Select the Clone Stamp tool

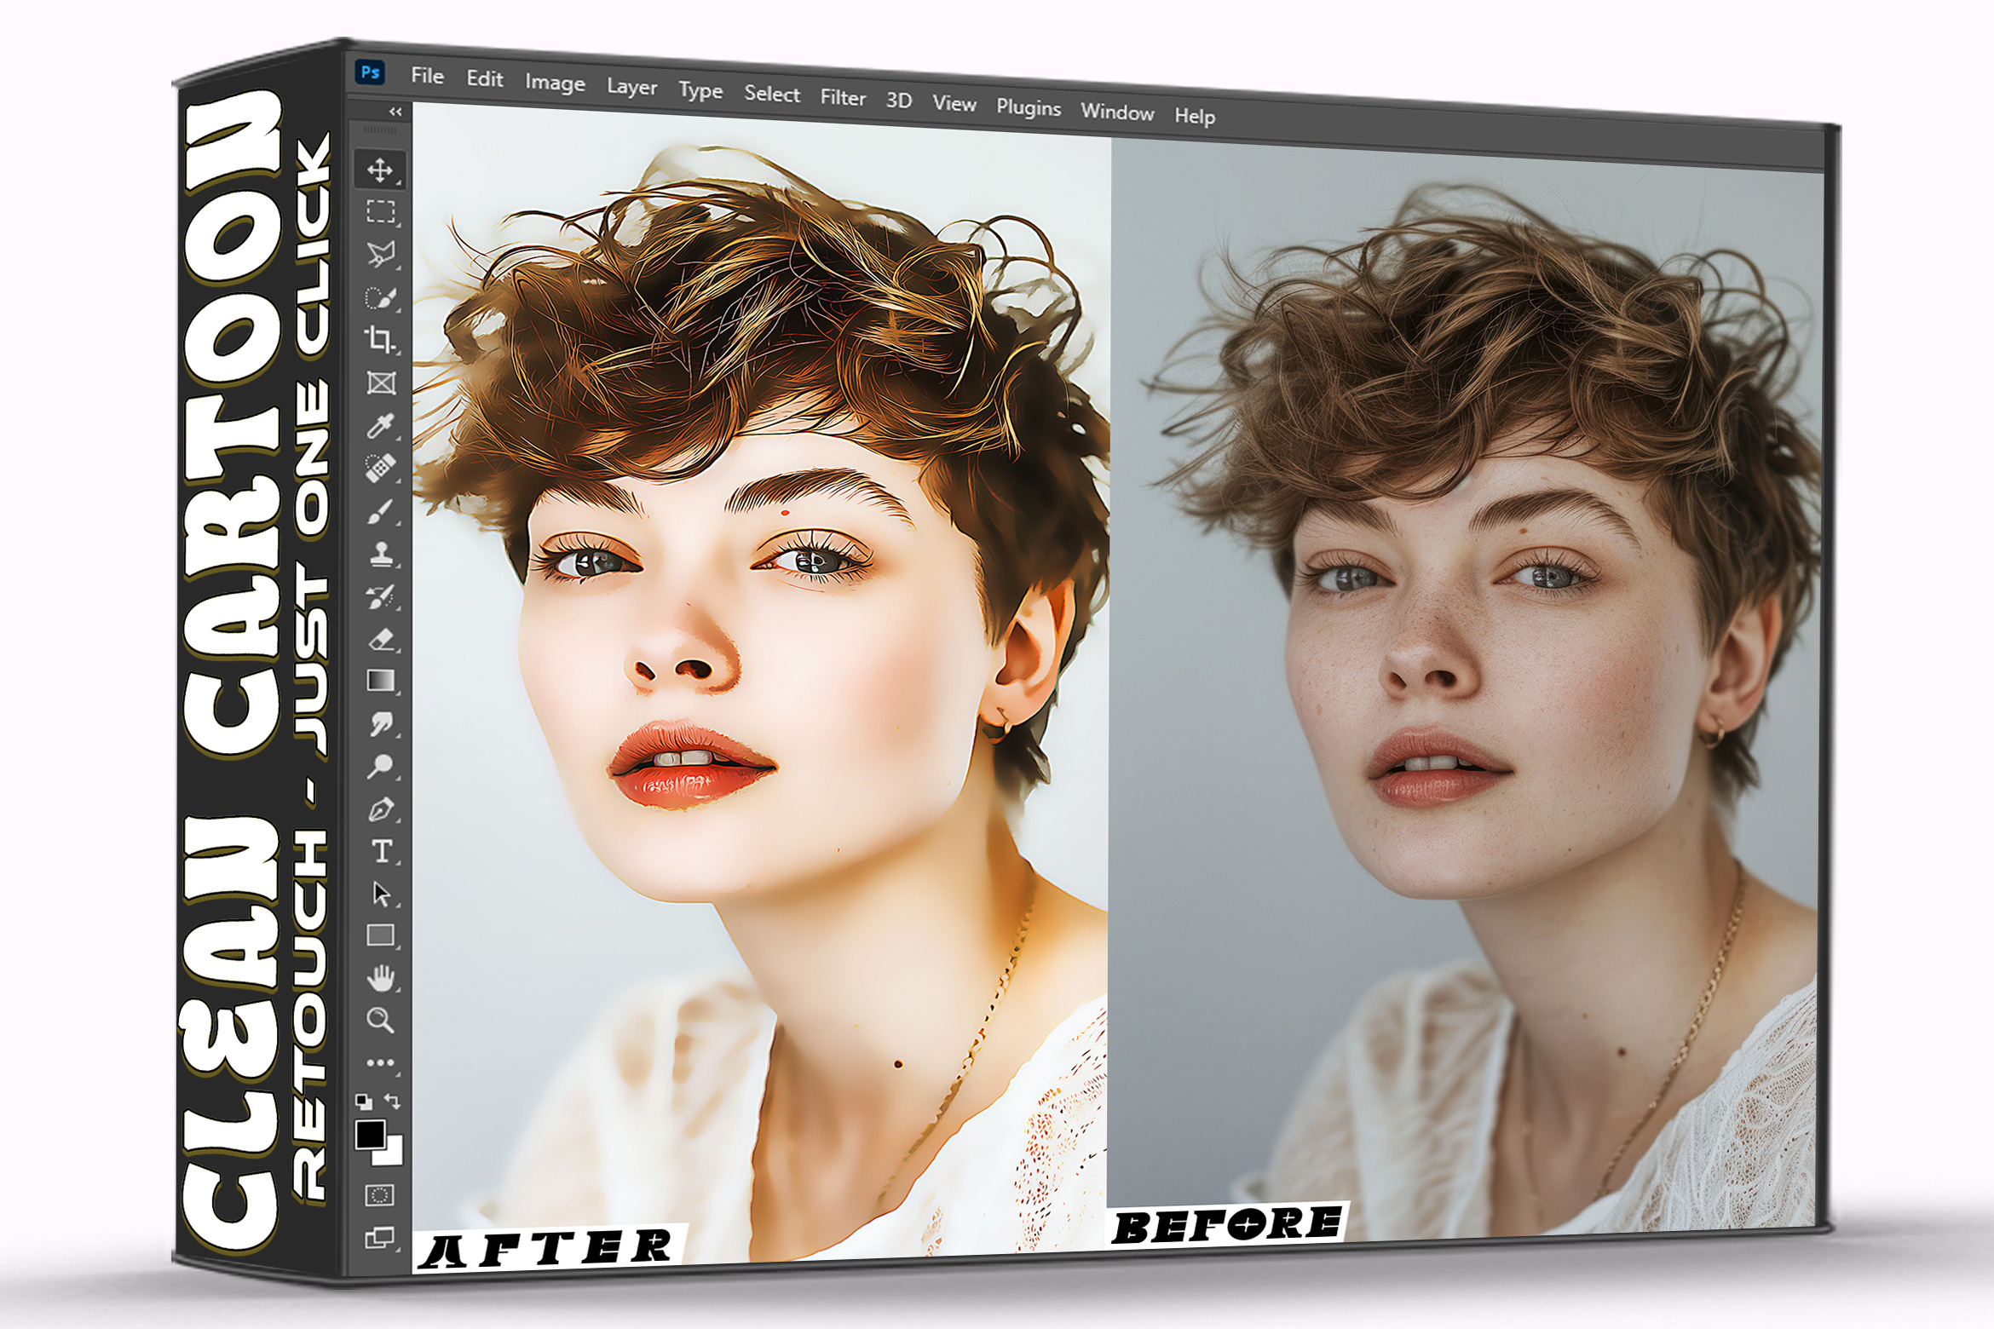tap(380, 554)
